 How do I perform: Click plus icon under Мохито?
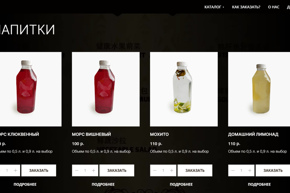(x=172, y=170)
